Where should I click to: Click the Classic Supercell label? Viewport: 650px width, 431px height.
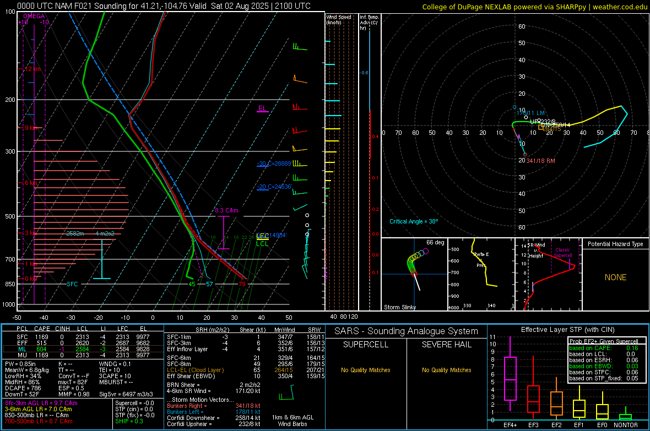(x=562, y=253)
